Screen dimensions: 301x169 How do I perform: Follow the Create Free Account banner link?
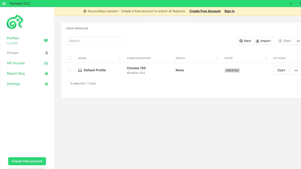(x=205, y=11)
